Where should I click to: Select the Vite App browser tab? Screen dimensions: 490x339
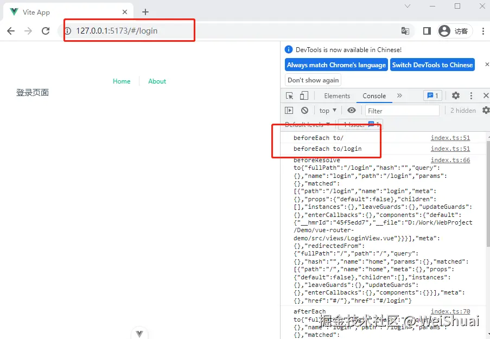pos(68,12)
